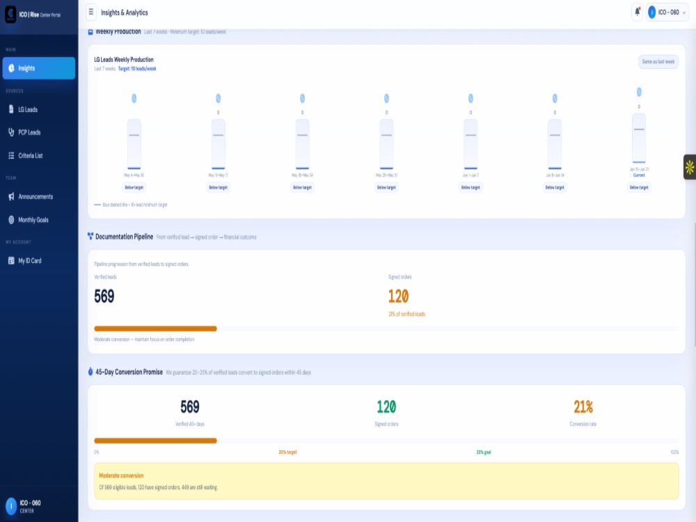The height and width of the screenshot is (522, 696).
Task: Click the Weekly Production calendar icon
Action: tap(90, 32)
